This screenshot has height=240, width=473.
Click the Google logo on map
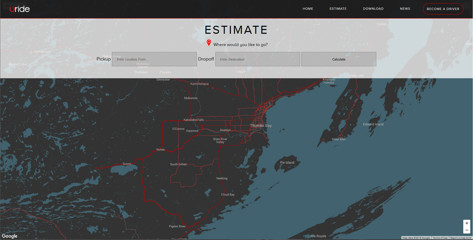(x=10, y=236)
